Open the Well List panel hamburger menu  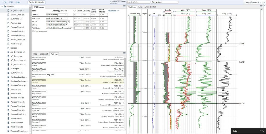(124, 53)
